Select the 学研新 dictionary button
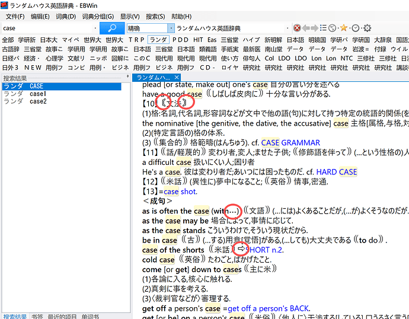409x319 pixels. point(27,40)
